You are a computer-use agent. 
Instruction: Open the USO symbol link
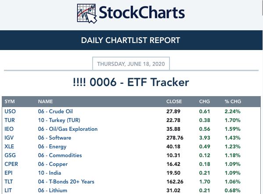point(10,111)
